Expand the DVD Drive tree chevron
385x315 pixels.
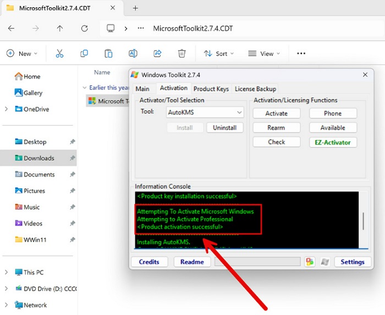point(7,289)
